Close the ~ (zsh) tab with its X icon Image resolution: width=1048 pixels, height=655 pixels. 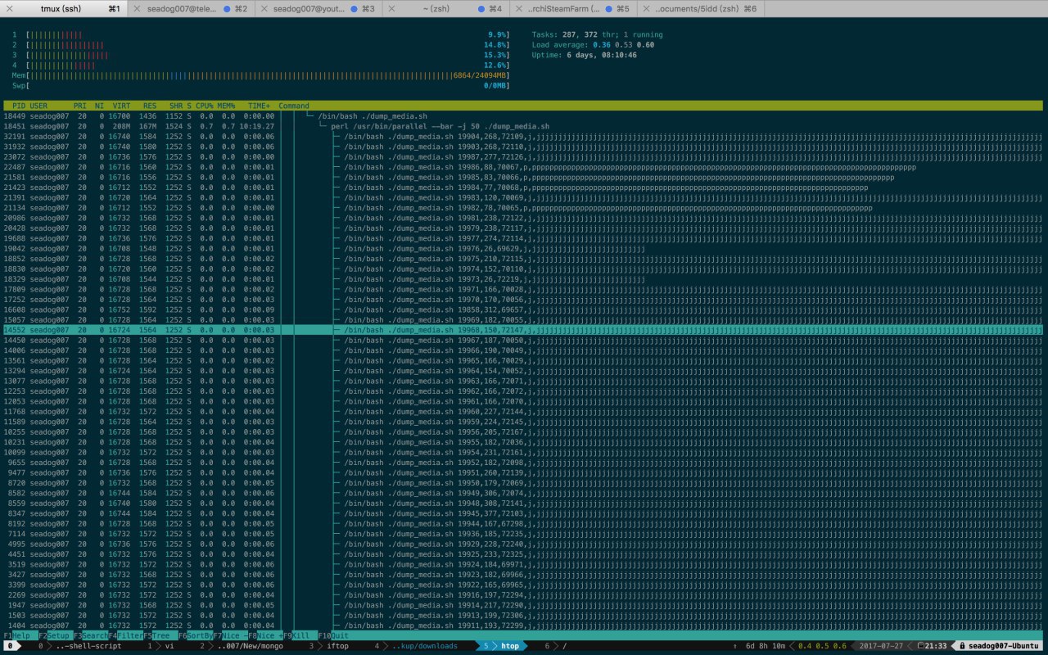[x=392, y=8]
